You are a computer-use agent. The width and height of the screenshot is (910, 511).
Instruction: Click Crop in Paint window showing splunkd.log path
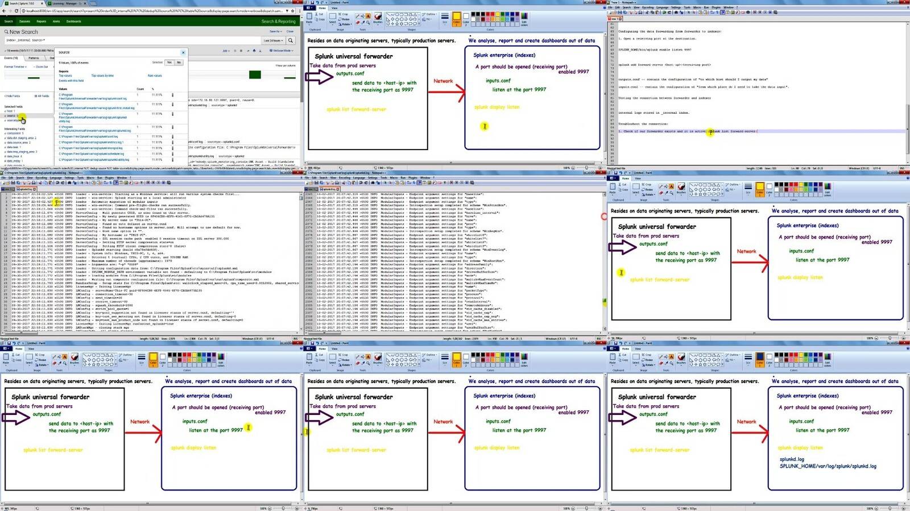coord(647,355)
